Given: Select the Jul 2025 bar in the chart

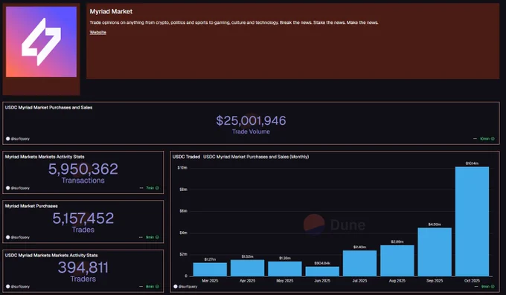Looking at the screenshot, I should (360, 263).
